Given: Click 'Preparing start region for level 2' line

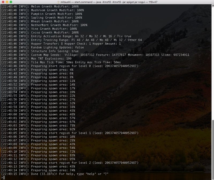Looking at the screenshot, I should [x=70, y=163].
